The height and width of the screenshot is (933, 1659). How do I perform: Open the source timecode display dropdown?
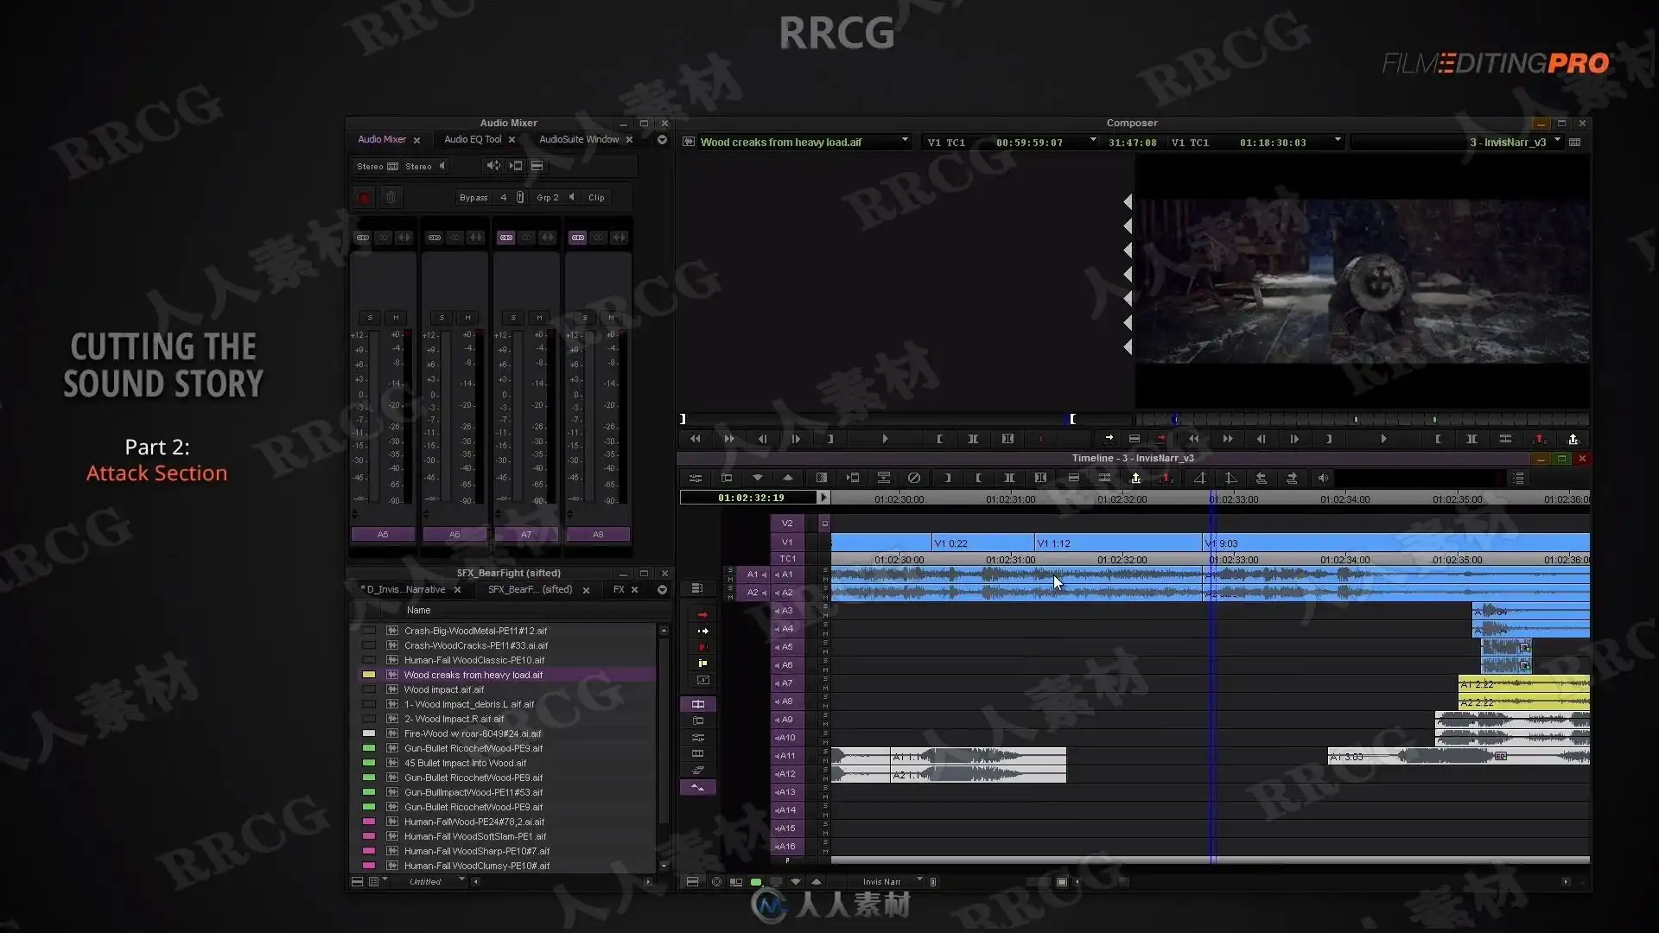pos(1093,141)
